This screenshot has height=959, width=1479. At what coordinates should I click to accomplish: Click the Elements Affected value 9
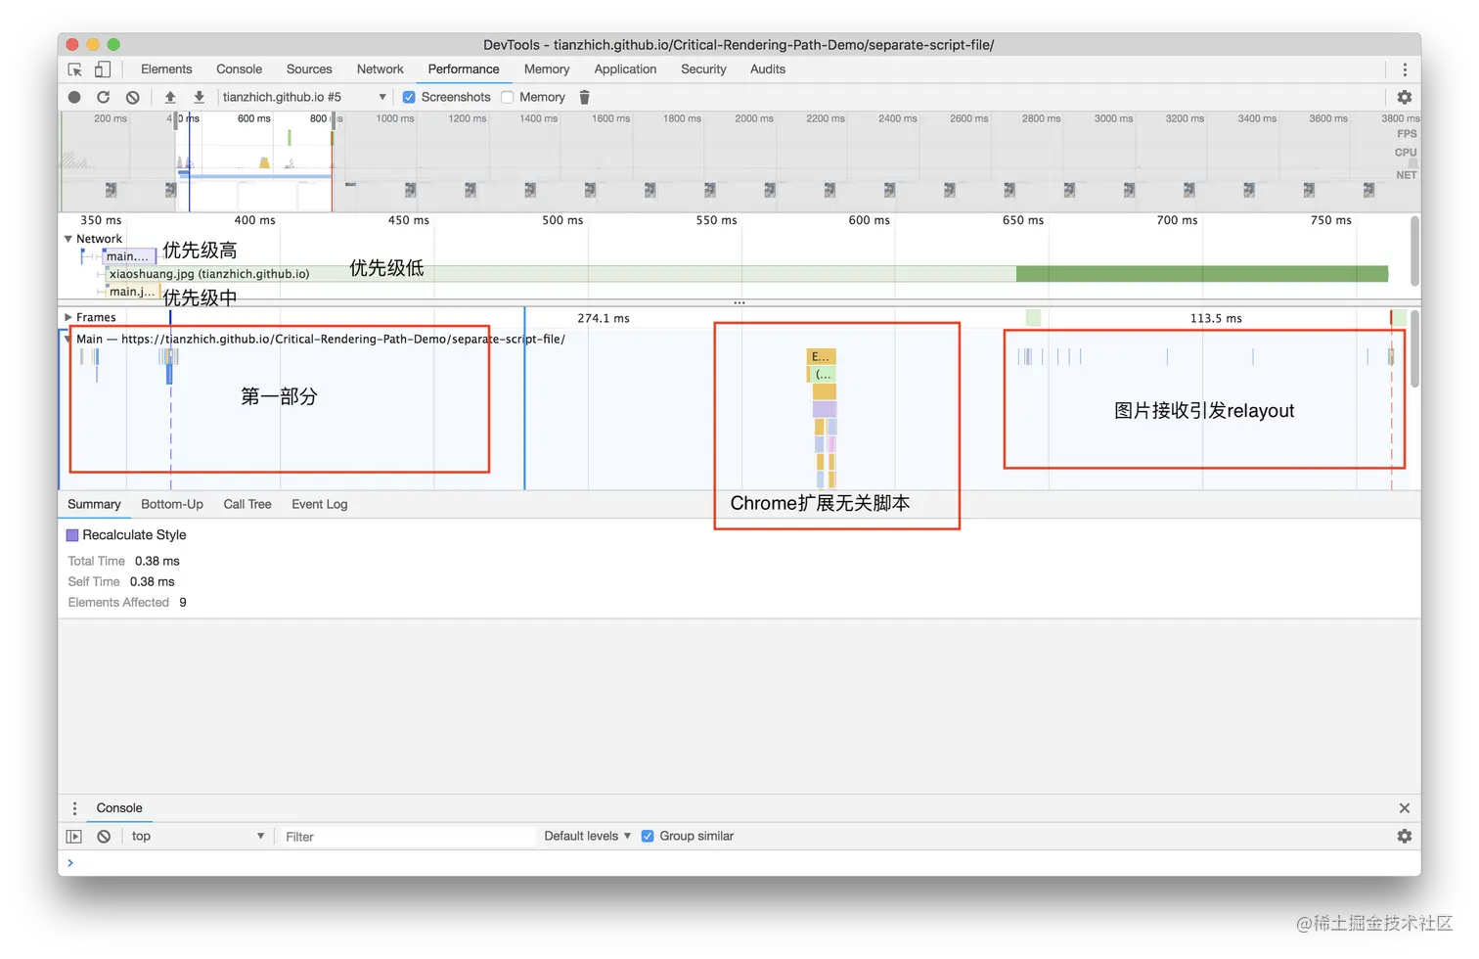pos(183,603)
